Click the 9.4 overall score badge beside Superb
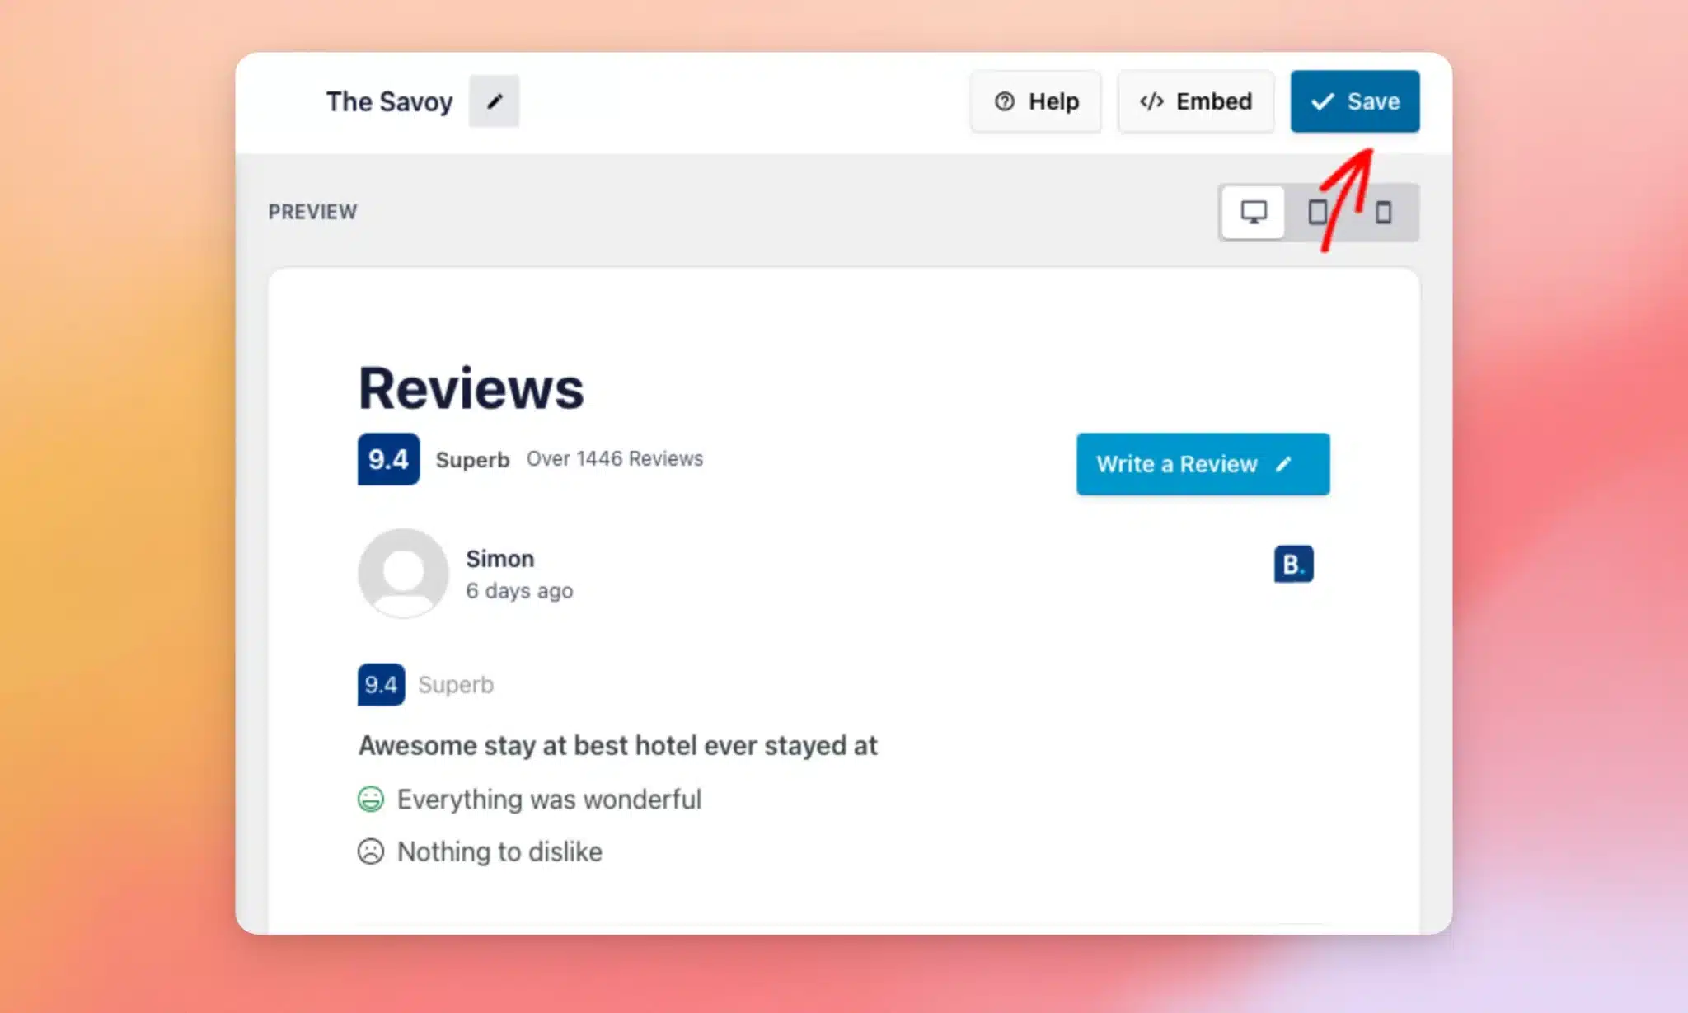Image resolution: width=1688 pixels, height=1013 pixels. click(x=388, y=459)
